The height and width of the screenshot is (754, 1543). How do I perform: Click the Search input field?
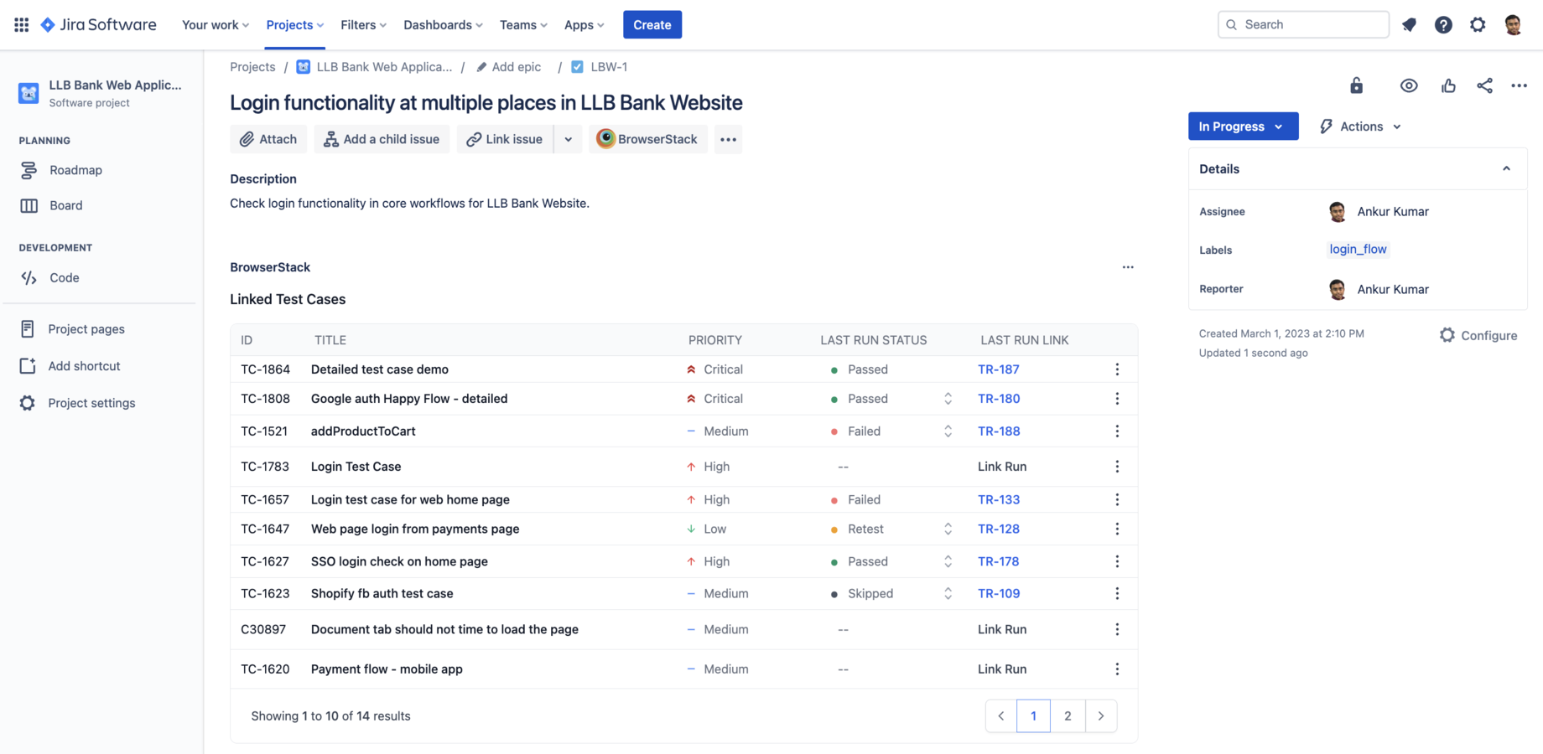click(x=1303, y=24)
